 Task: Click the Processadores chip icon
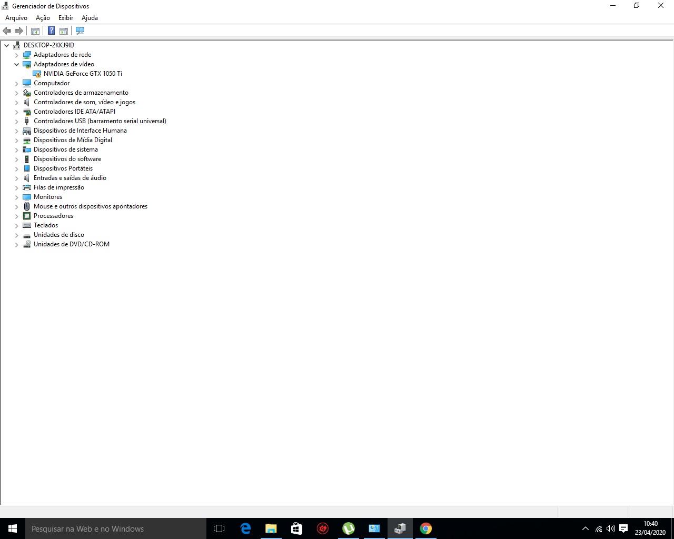point(27,216)
